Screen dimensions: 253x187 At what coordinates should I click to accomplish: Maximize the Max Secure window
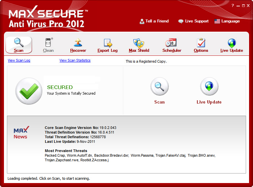243,6
